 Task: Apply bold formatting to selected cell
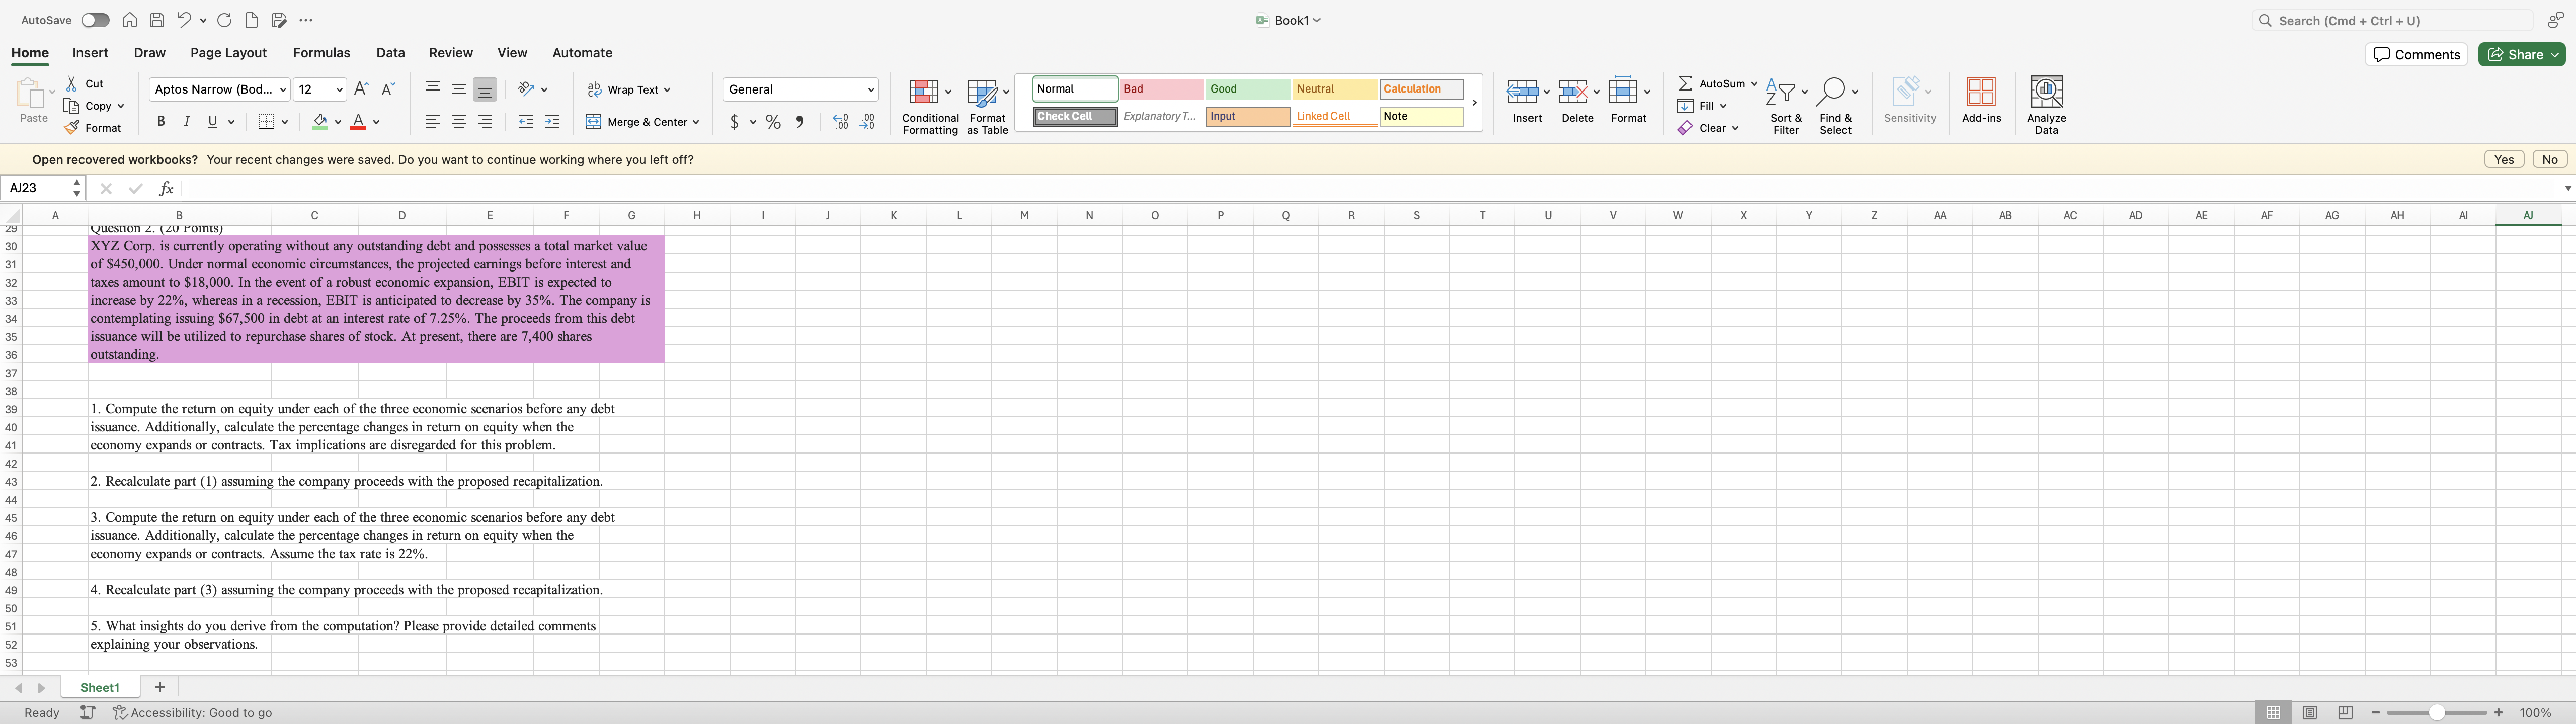[160, 121]
